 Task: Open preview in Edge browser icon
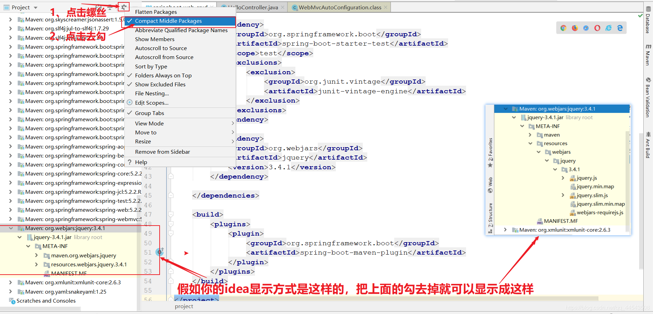point(620,28)
